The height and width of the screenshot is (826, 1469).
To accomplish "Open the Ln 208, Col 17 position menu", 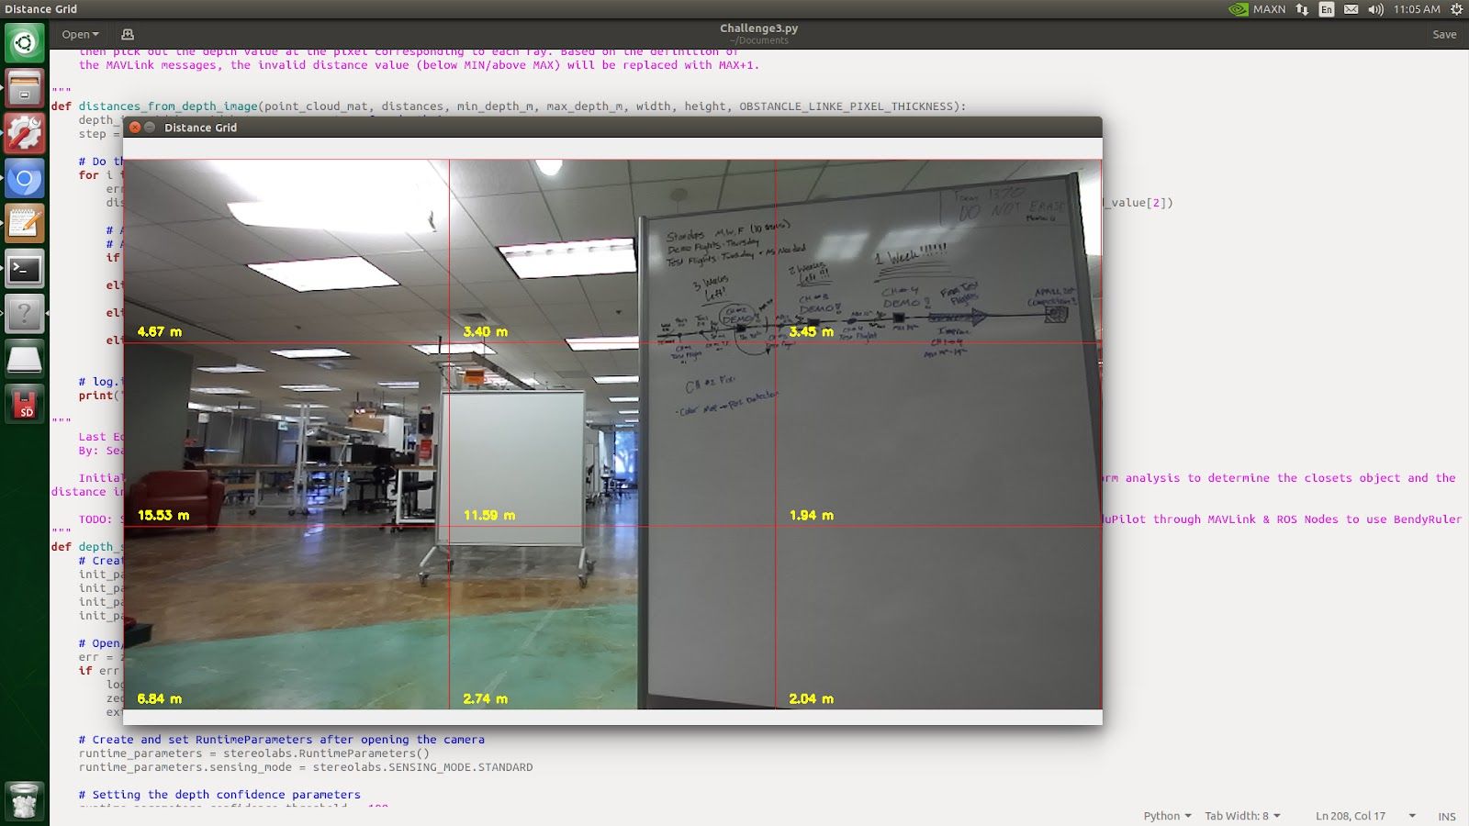I will click(1365, 816).
